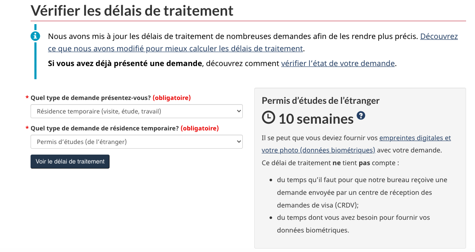
Task: Click the bold 'Si vous avez déjà présenté une demande' text
Action: [x=125, y=64]
